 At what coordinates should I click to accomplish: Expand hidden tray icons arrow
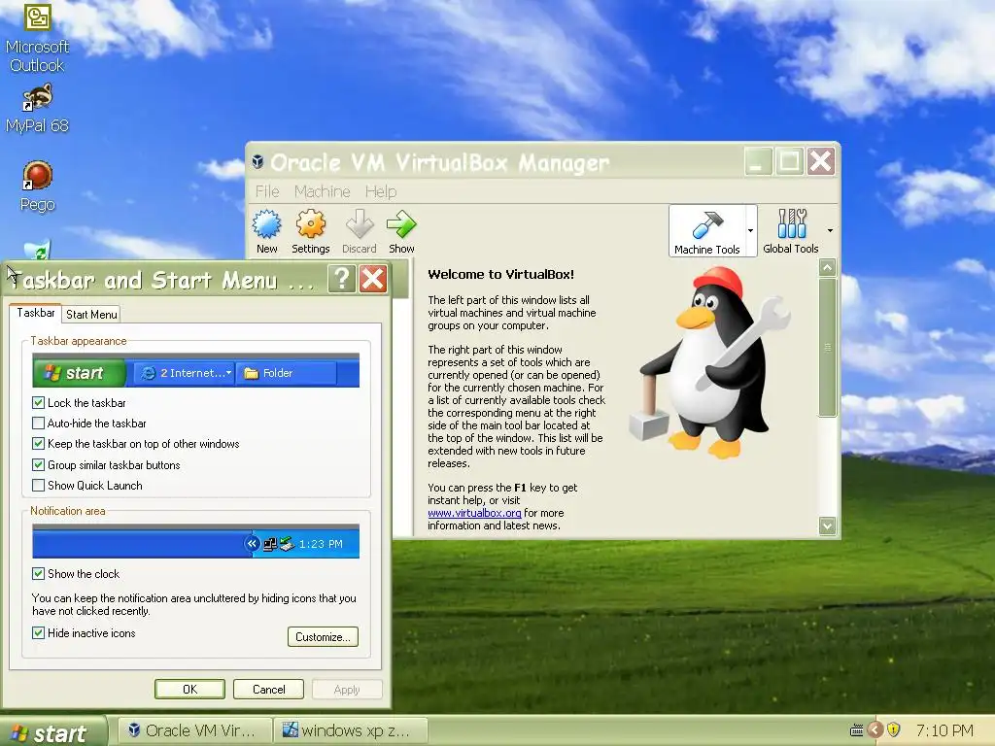[x=875, y=730]
